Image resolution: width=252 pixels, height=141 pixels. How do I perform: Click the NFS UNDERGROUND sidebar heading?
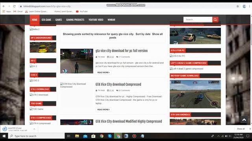[41, 38]
